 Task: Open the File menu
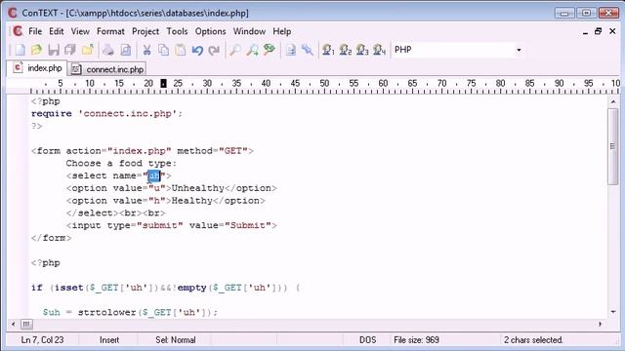point(35,31)
